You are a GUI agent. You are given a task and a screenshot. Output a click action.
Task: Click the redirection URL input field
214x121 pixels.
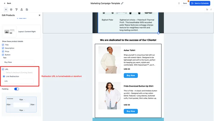[18, 81]
